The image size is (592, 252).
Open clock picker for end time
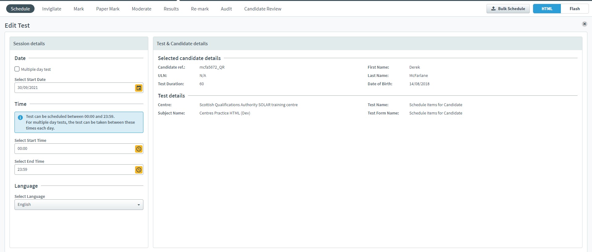tap(139, 170)
